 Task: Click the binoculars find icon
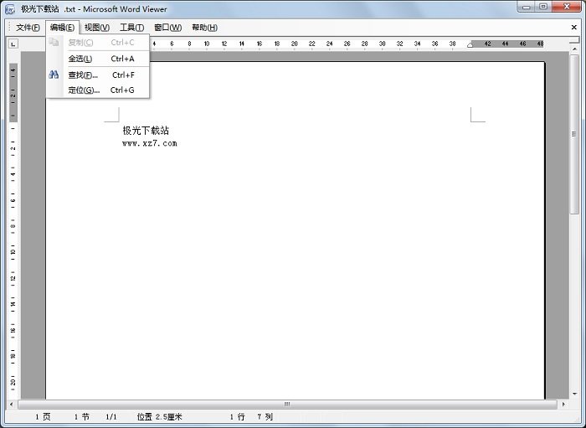click(54, 75)
